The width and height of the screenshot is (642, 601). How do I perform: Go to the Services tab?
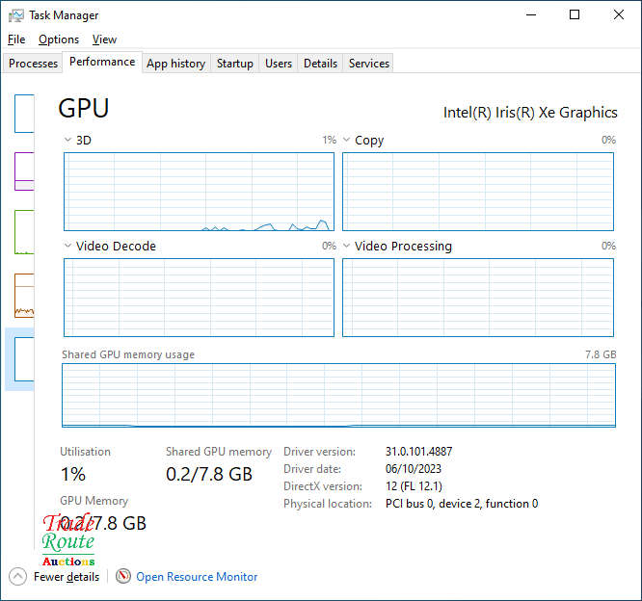tap(369, 64)
